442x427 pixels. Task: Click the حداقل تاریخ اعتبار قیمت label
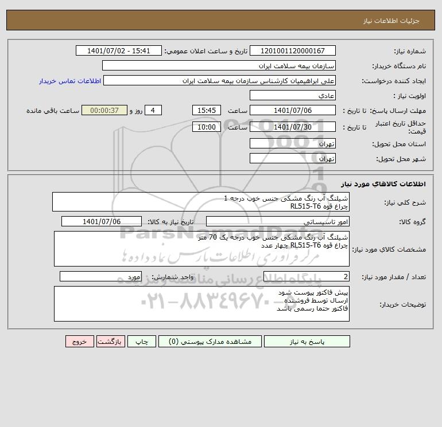[x=401, y=127]
